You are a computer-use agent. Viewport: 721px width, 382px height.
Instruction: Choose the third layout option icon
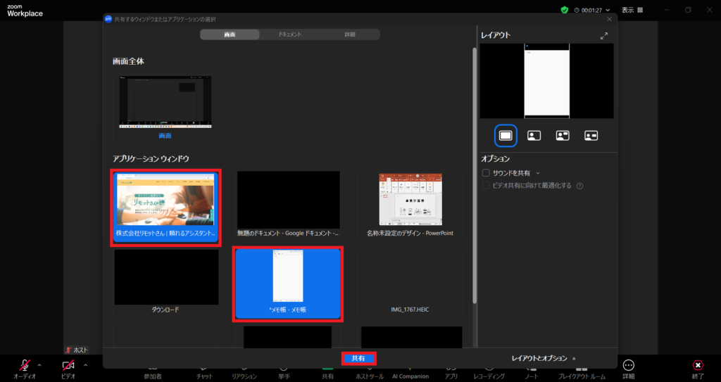click(563, 136)
